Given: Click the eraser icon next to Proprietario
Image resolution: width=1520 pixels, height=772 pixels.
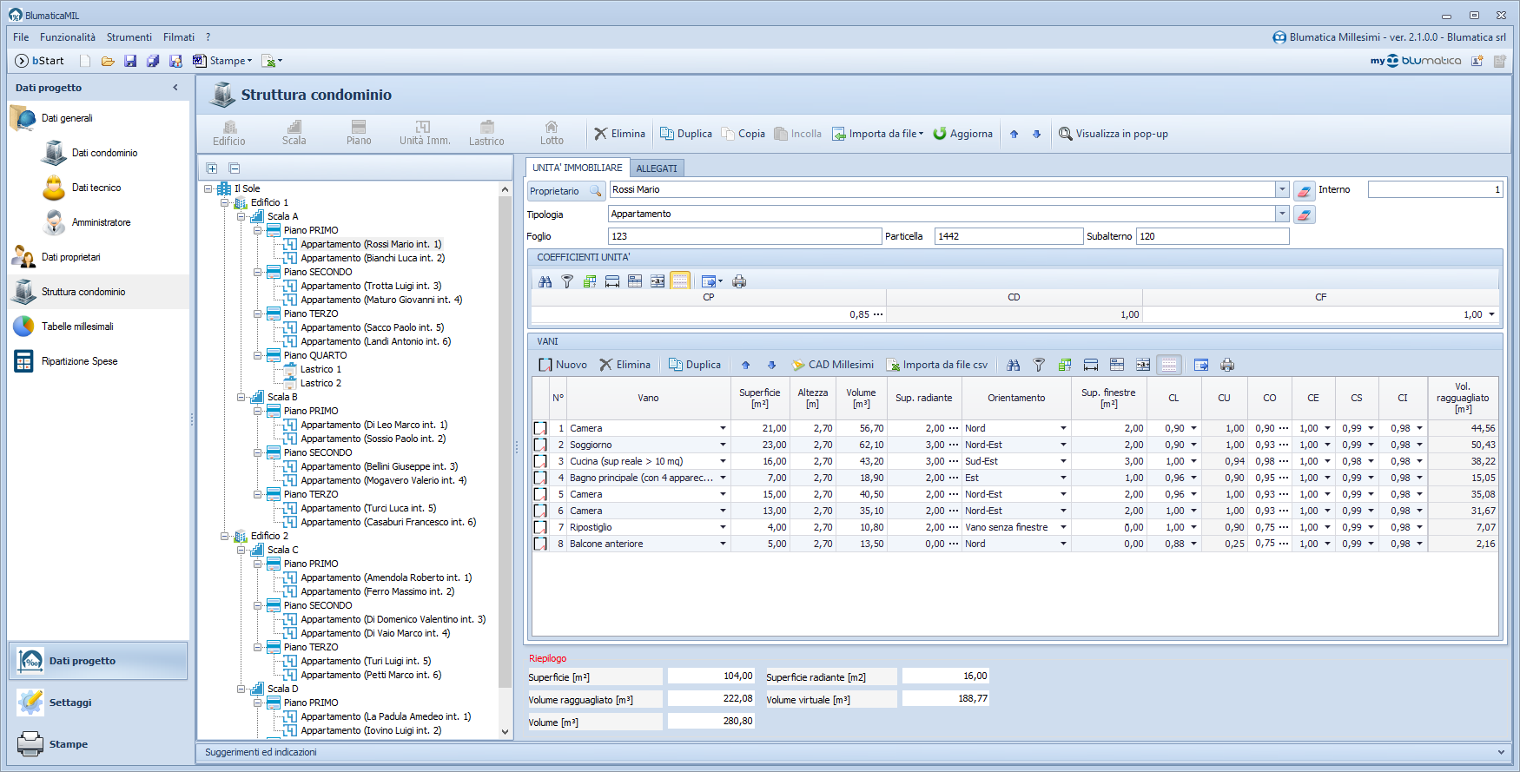Looking at the screenshot, I should (1304, 191).
